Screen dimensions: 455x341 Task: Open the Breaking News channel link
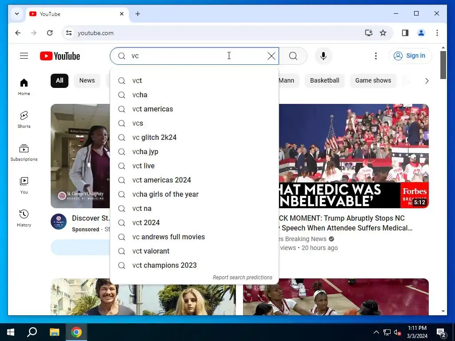[x=302, y=239]
